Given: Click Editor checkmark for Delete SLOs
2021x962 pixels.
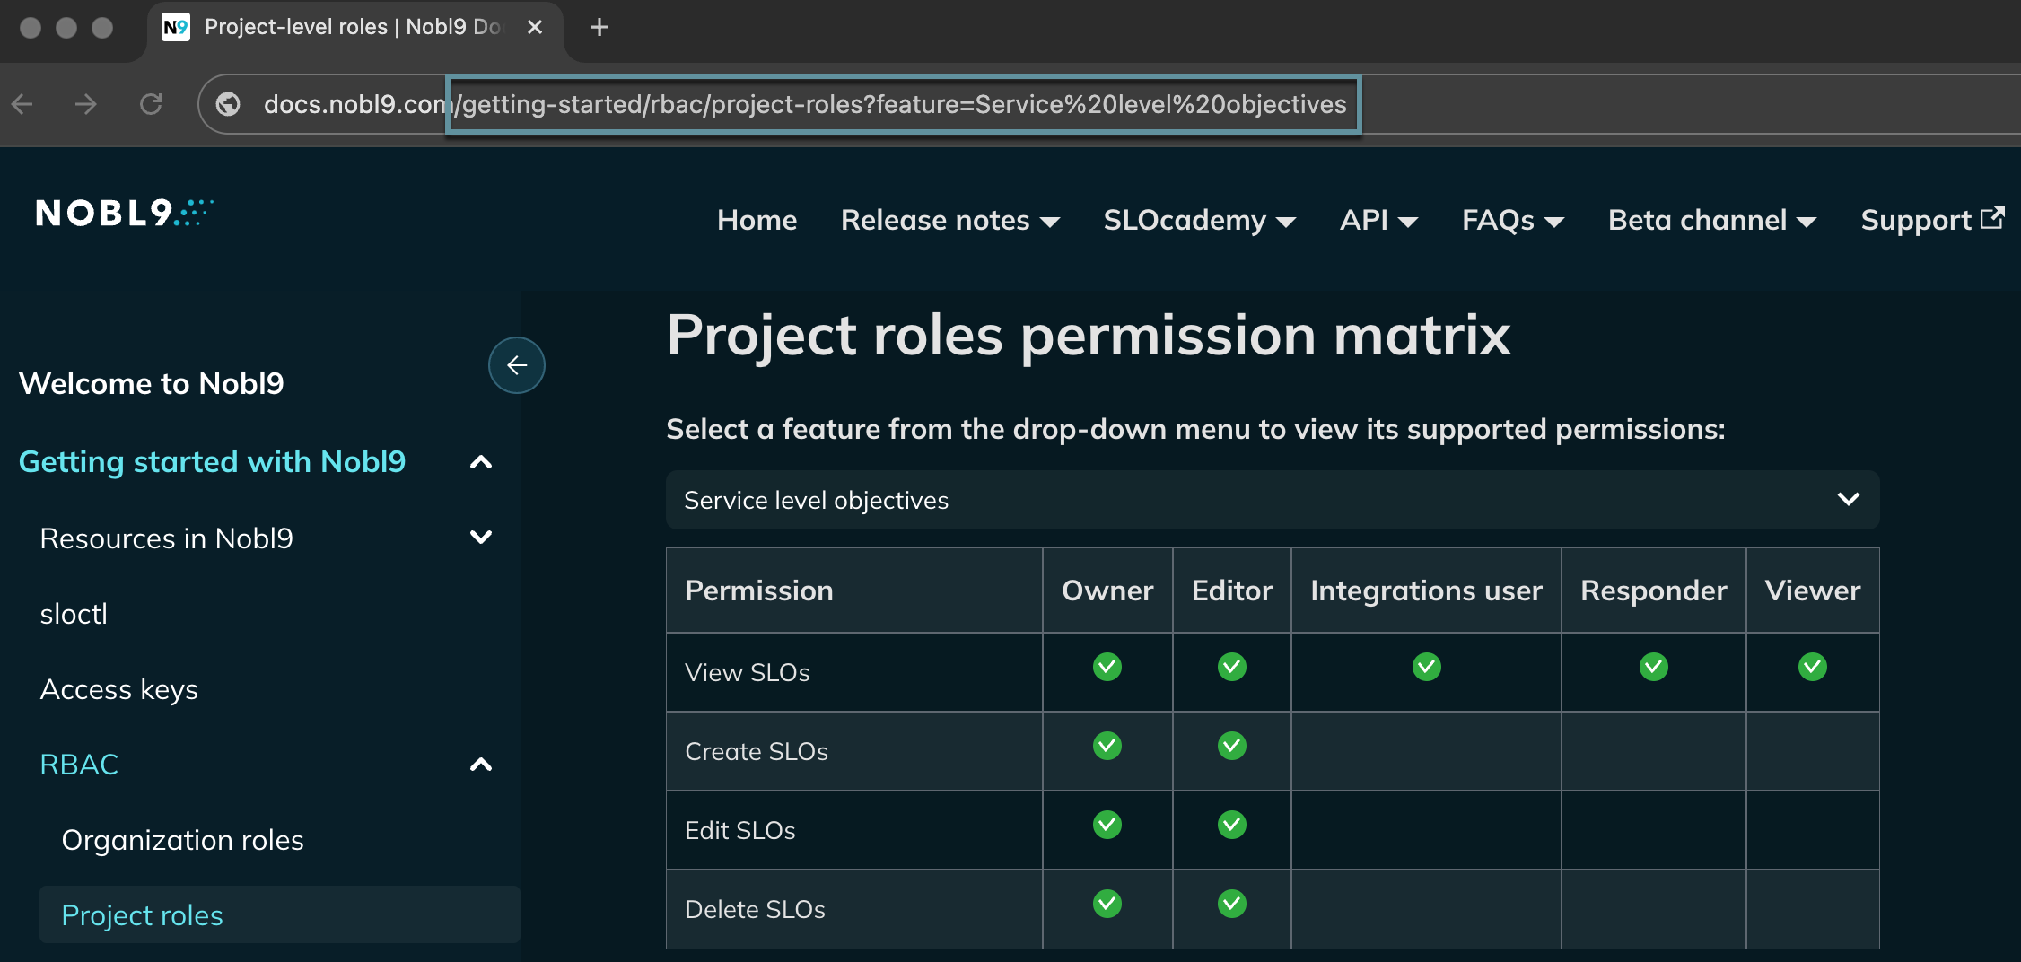Looking at the screenshot, I should coord(1232,904).
